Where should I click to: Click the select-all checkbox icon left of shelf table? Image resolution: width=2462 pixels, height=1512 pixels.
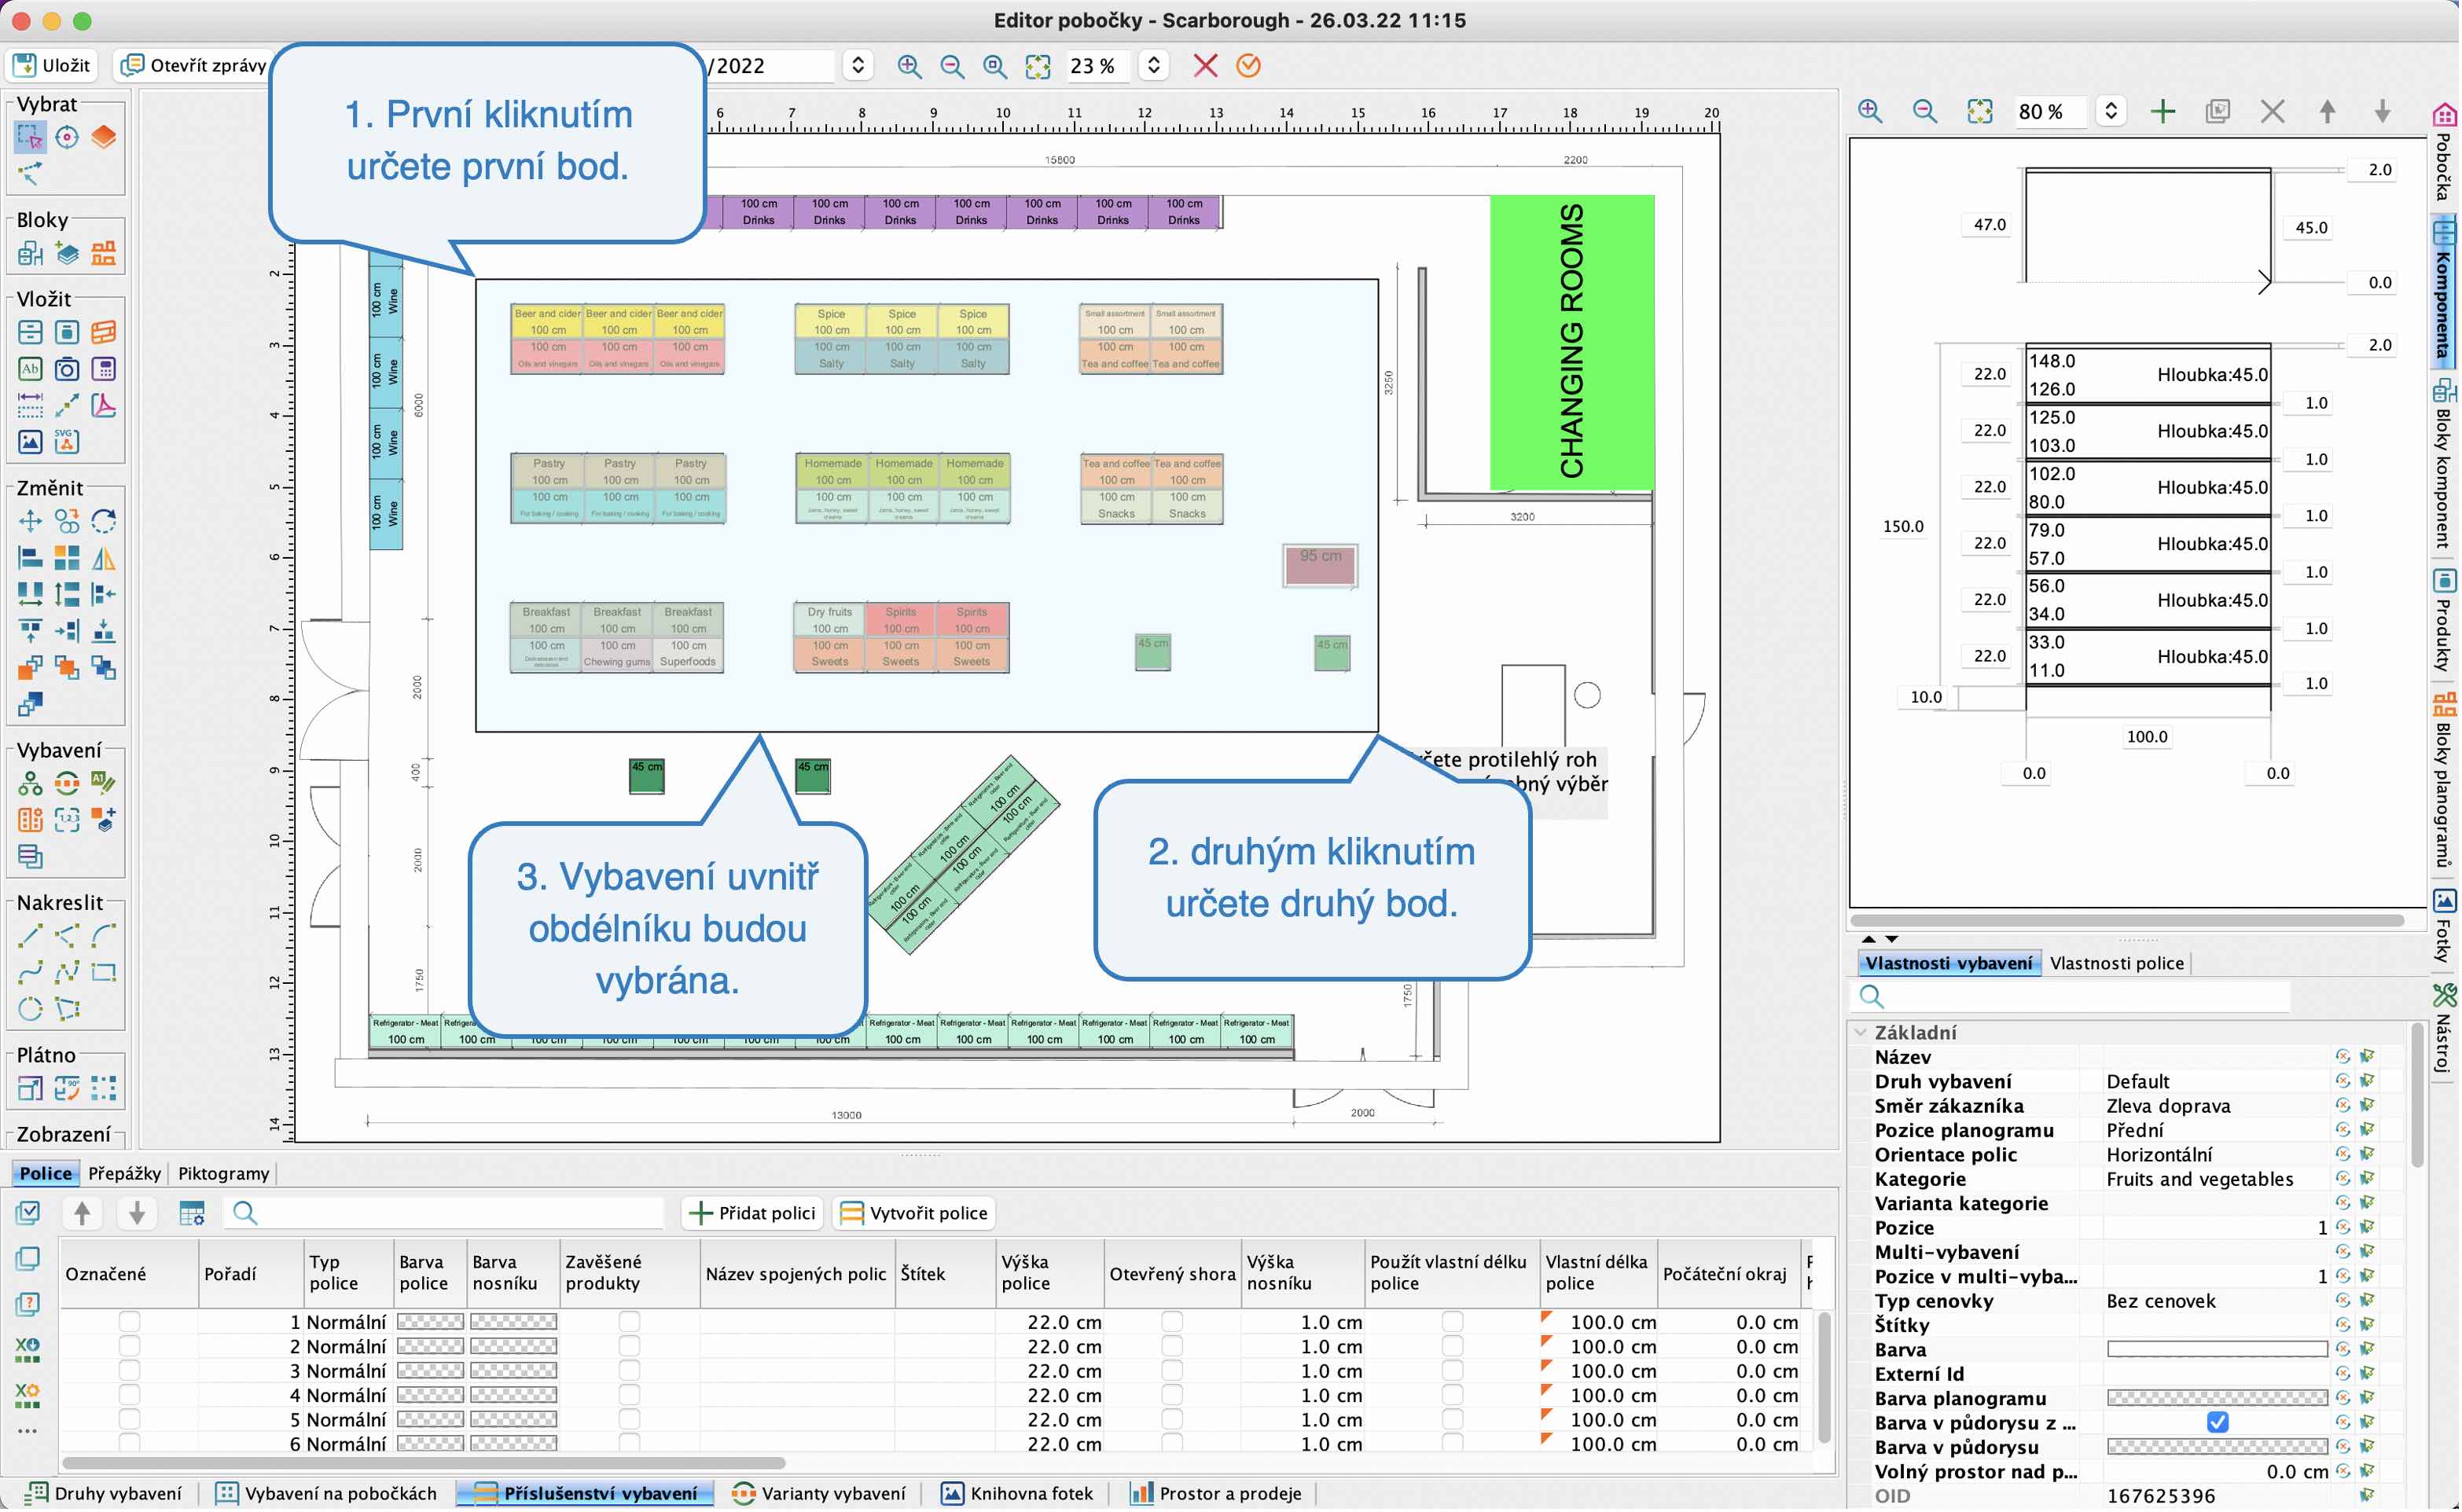click(28, 1214)
